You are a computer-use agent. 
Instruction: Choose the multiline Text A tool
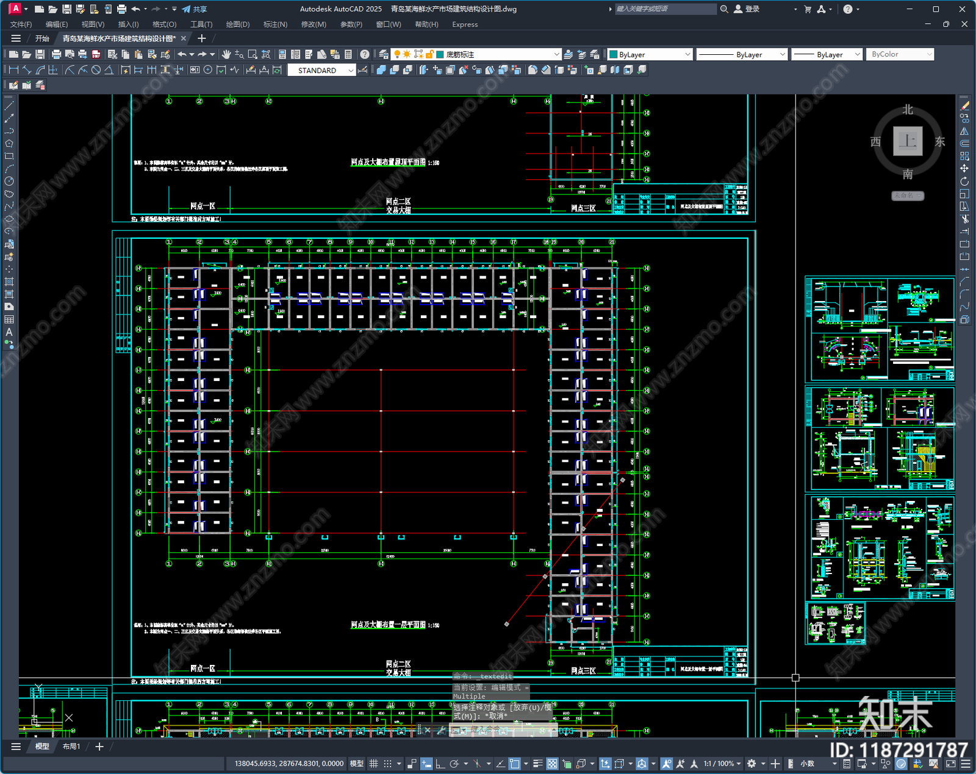[x=9, y=332]
